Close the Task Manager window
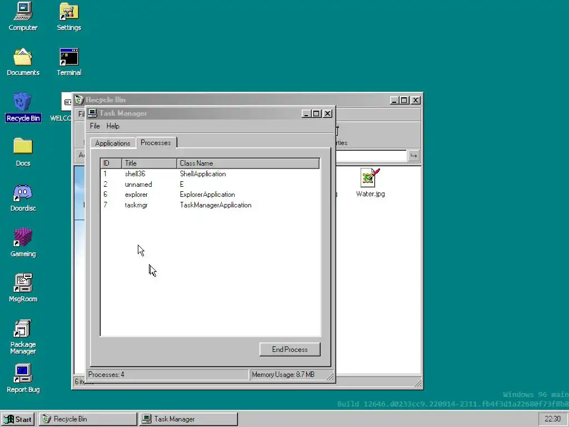569x427 pixels. pos(328,113)
